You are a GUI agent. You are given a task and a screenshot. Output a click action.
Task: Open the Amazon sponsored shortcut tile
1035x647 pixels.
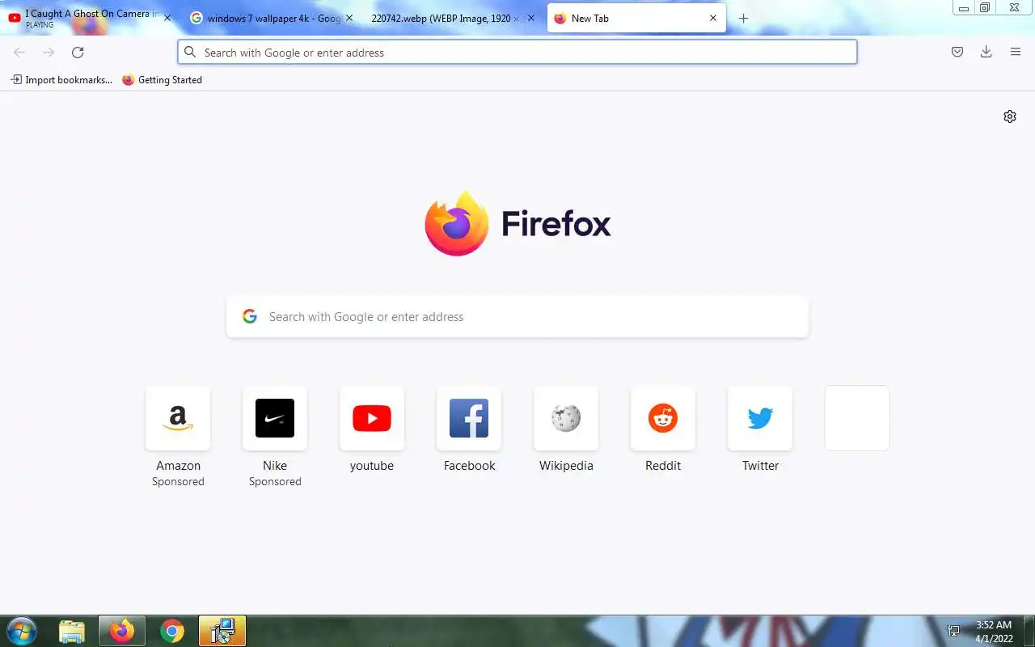point(178,418)
